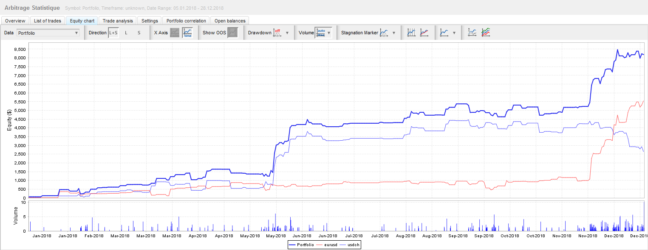This screenshot has height=250, width=648.
Task: Toggle the Show OOS button
Action: (232, 33)
